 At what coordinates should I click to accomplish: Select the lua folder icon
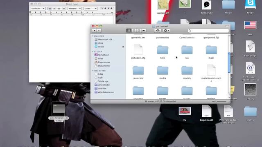[187, 50]
